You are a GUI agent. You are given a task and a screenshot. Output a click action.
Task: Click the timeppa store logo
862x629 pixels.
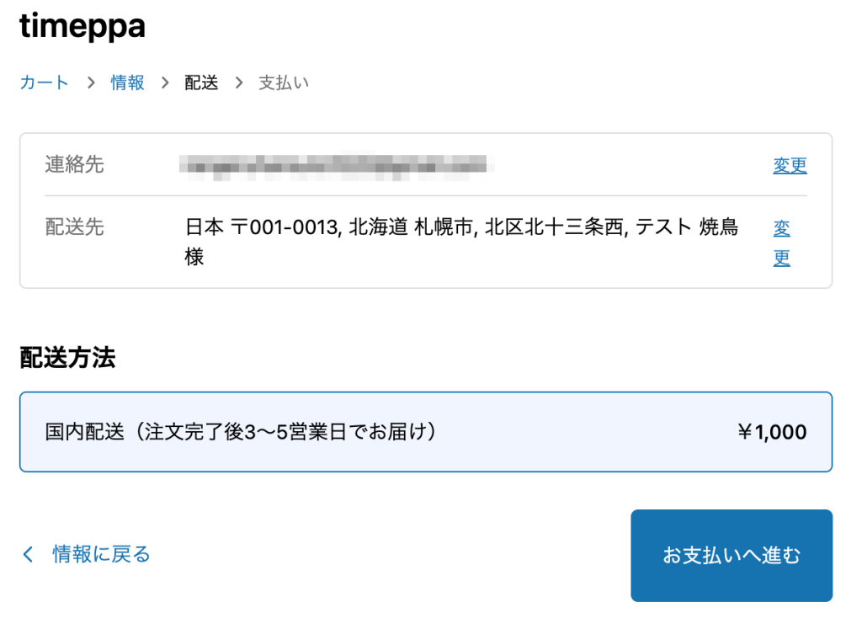tap(82, 26)
